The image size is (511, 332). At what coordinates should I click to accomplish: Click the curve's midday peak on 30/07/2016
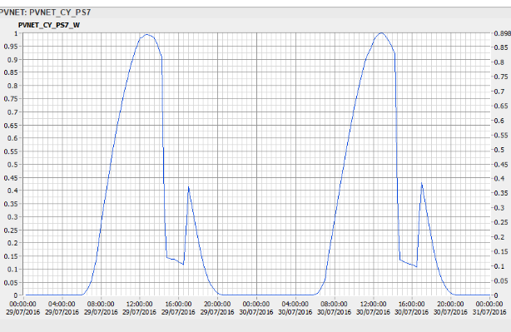[381, 32]
